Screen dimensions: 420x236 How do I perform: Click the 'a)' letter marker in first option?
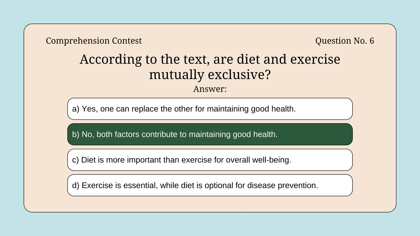point(76,109)
